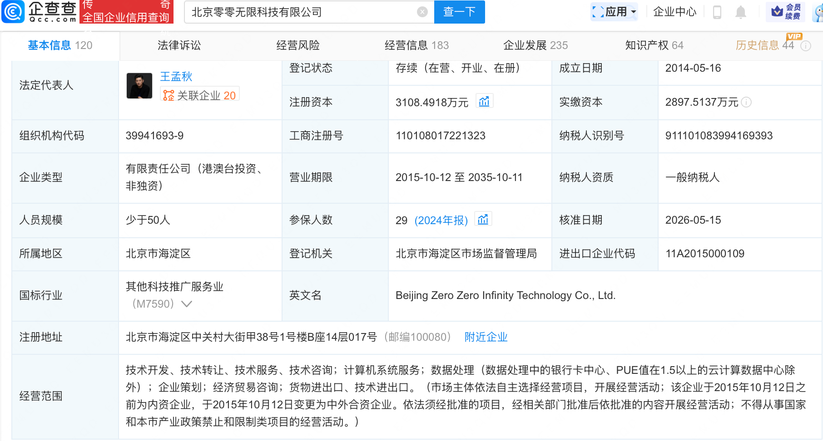Open the 应用 dropdown menu

(614, 12)
